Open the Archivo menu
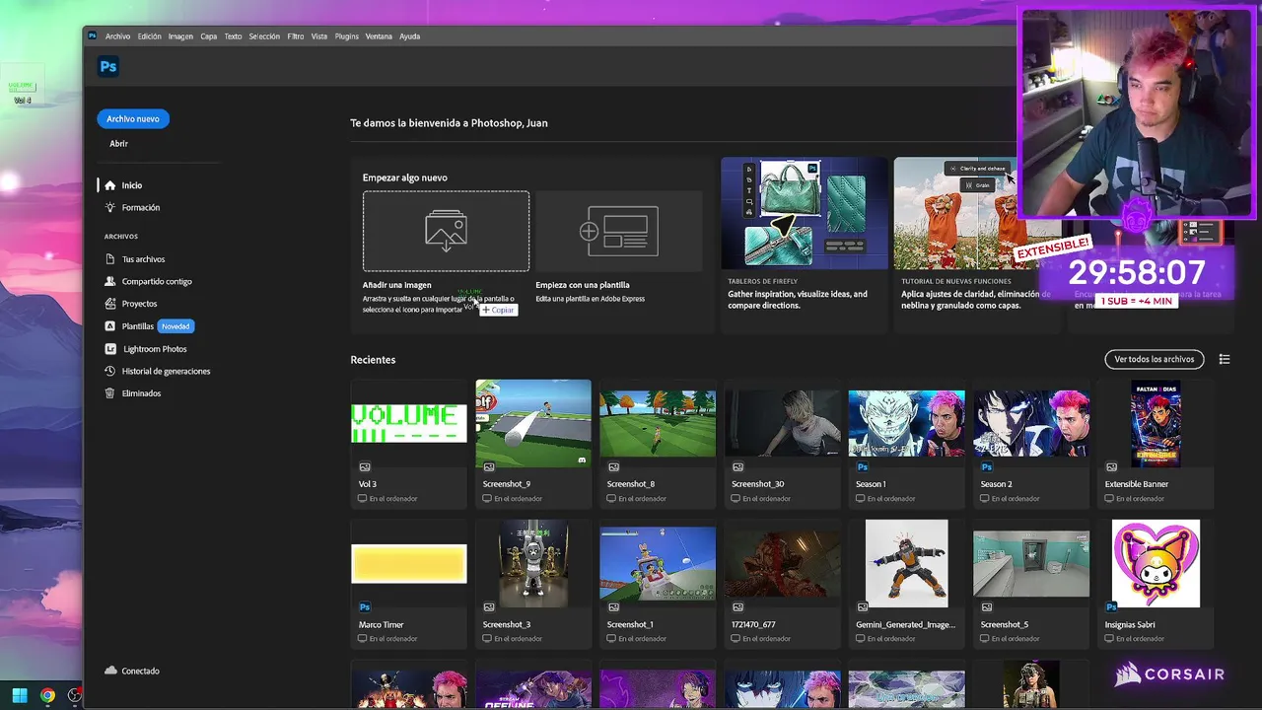 pyautogui.click(x=117, y=36)
